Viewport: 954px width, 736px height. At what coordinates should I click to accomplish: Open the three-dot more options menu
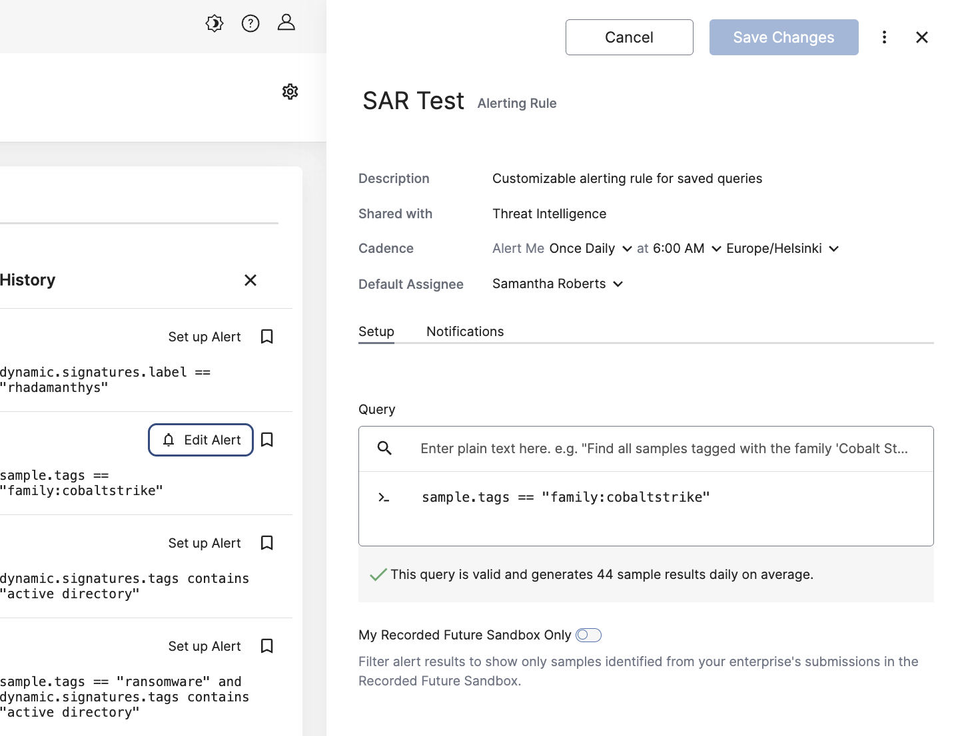[x=884, y=37]
